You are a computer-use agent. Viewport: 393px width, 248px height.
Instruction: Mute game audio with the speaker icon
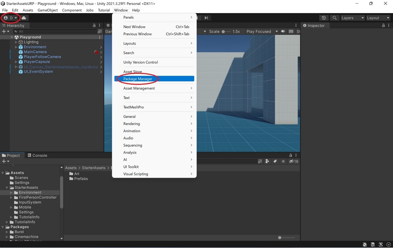[x=283, y=31]
